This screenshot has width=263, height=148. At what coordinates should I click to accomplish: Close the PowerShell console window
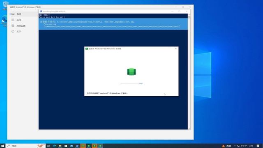(x=187, y=12)
